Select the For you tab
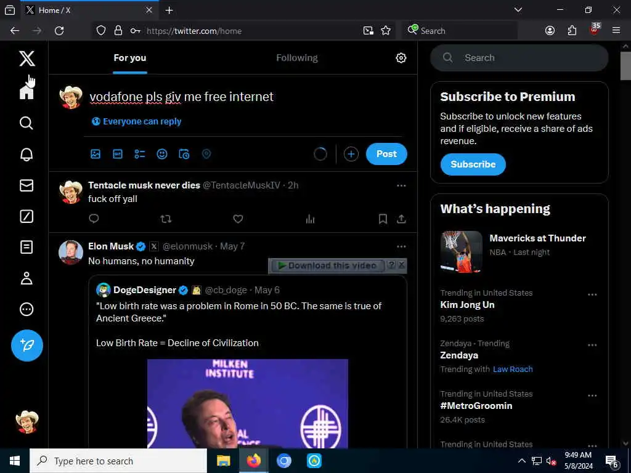Image resolution: width=631 pixels, height=473 pixels. (130, 58)
